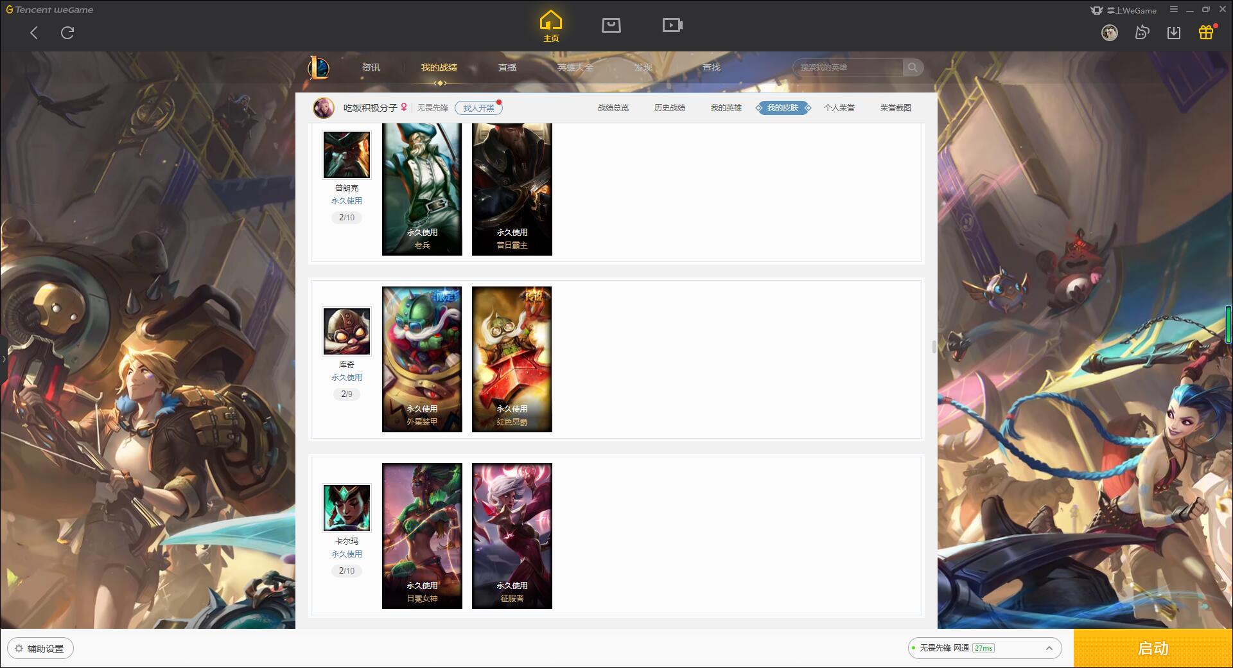The image size is (1233, 668).
Task: Open the user avatar in top bar
Action: coord(1110,33)
